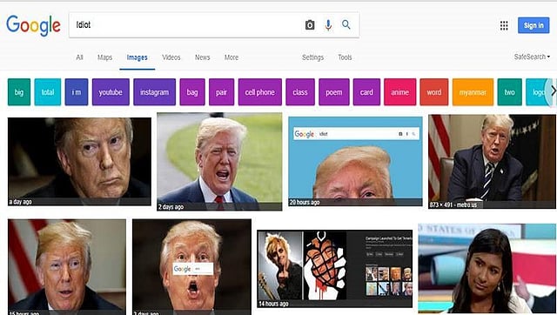
Task: Click the camera search-by-image icon
Action: tap(310, 25)
